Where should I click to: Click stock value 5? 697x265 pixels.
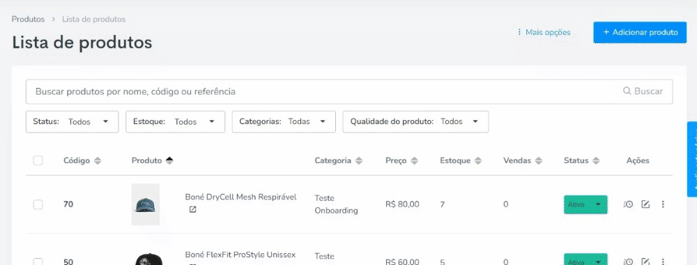443,262
